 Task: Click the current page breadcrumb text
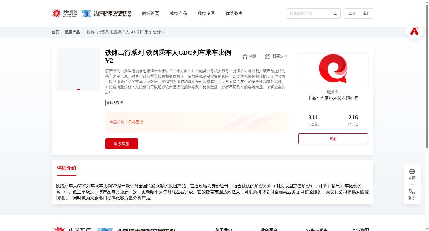point(125,32)
